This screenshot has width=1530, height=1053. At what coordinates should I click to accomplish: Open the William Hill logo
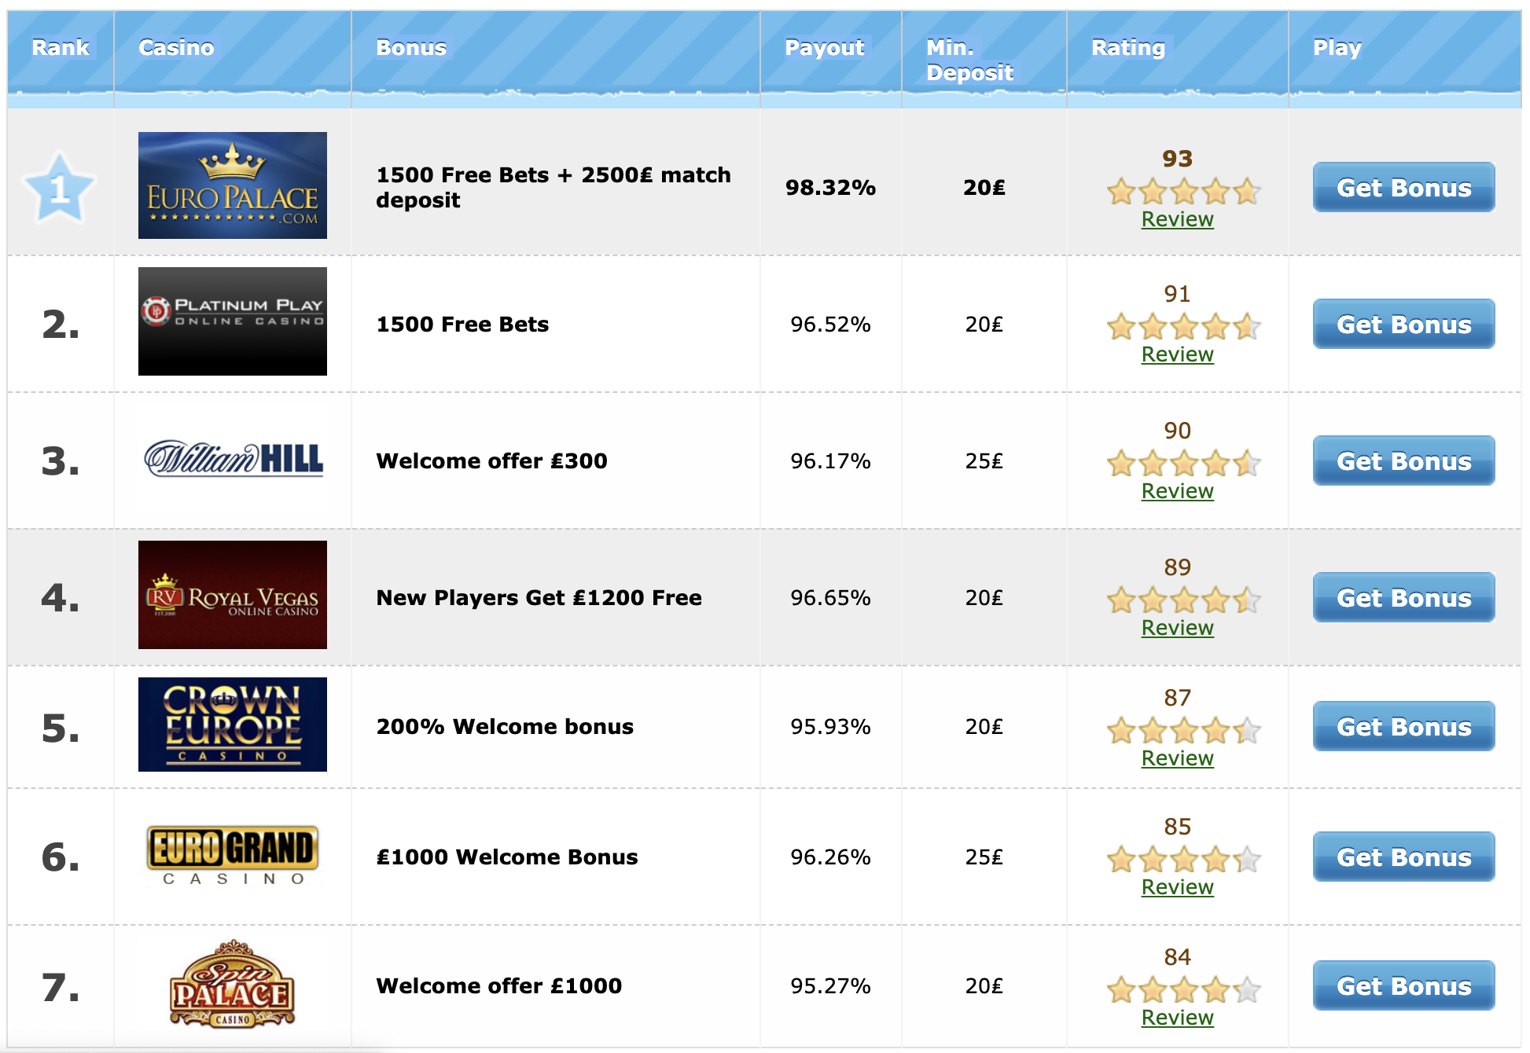pyautogui.click(x=234, y=459)
